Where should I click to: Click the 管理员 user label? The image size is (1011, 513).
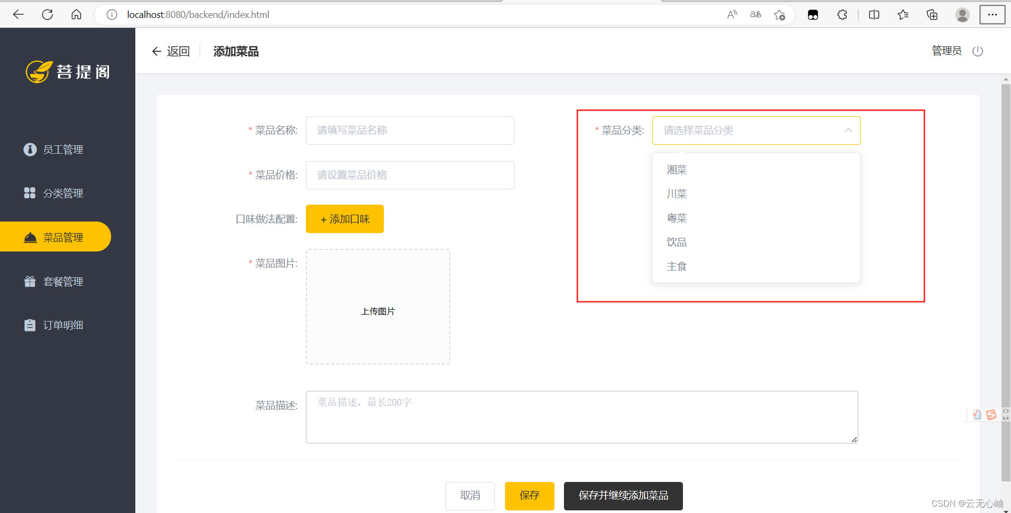[x=947, y=51]
